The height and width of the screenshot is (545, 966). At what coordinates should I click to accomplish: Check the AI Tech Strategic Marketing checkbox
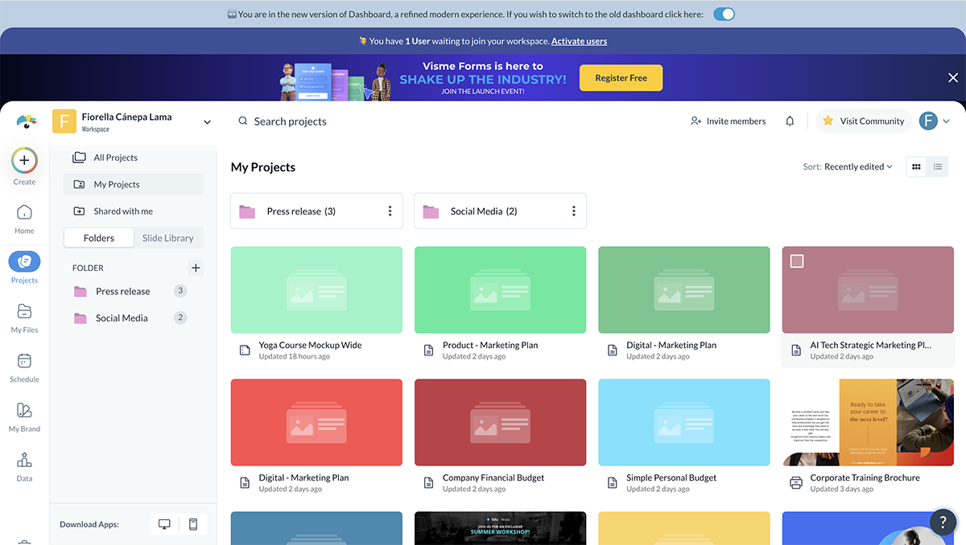tap(797, 261)
